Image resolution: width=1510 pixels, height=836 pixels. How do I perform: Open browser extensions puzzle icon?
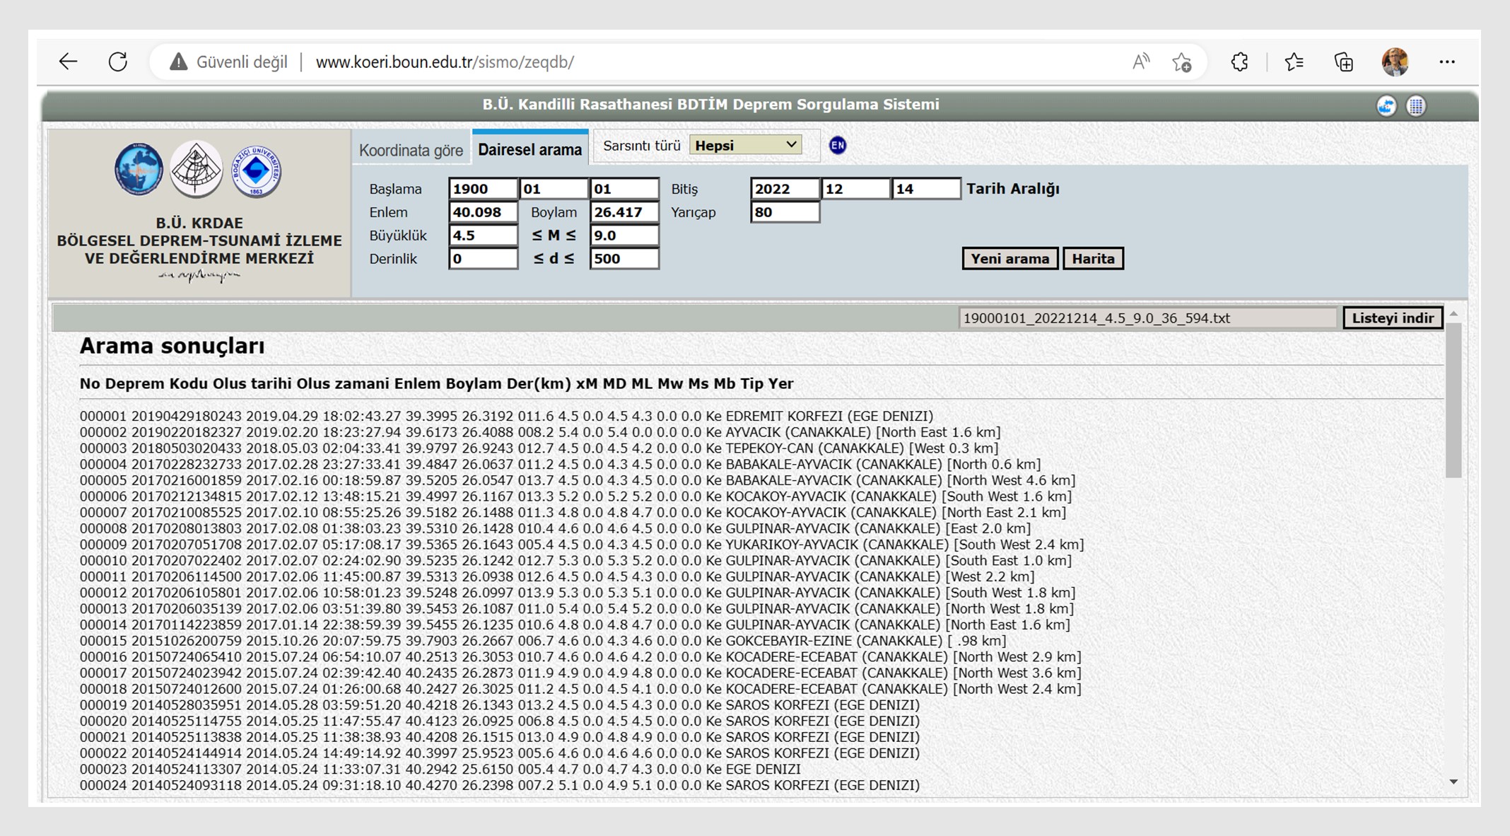point(1239,62)
